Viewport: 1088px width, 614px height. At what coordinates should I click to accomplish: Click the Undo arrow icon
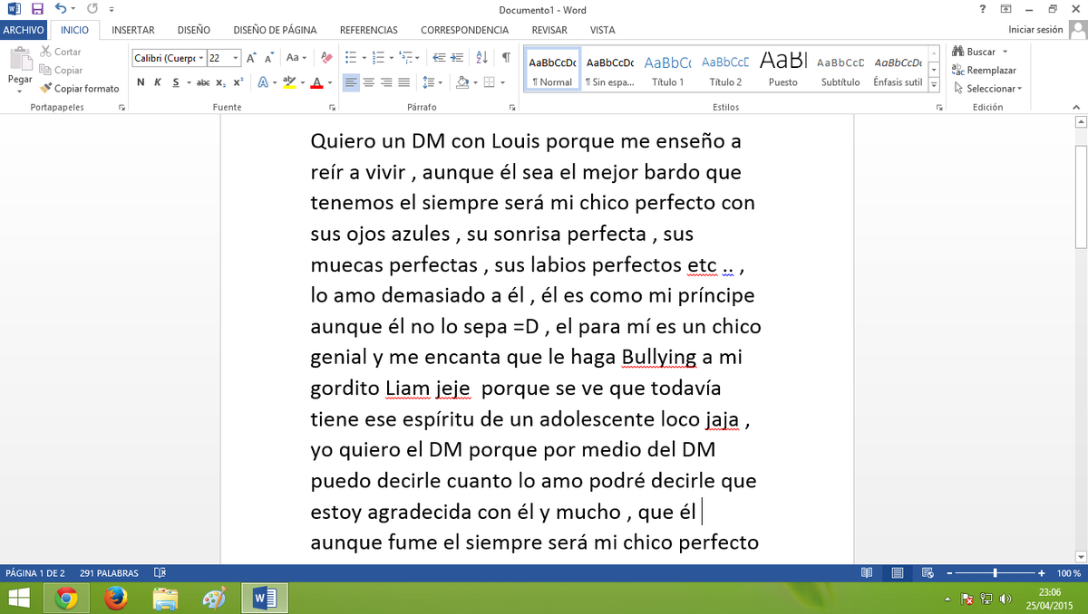pyautogui.click(x=60, y=9)
